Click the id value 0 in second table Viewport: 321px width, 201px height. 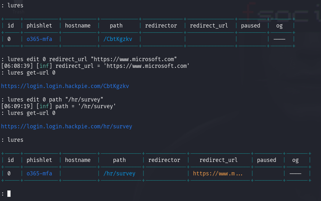9,173
